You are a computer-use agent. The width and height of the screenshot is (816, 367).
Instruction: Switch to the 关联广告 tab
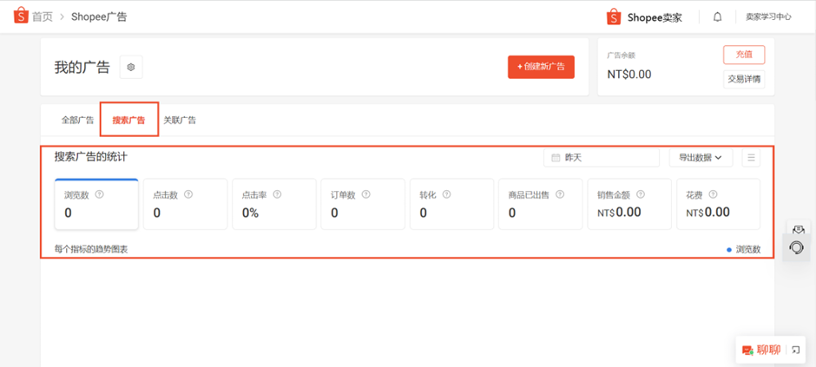point(180,120)
